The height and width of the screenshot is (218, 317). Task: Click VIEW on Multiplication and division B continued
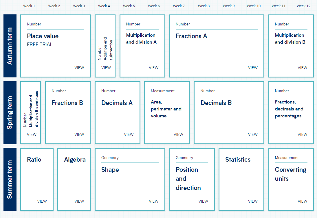coord(32,134)
